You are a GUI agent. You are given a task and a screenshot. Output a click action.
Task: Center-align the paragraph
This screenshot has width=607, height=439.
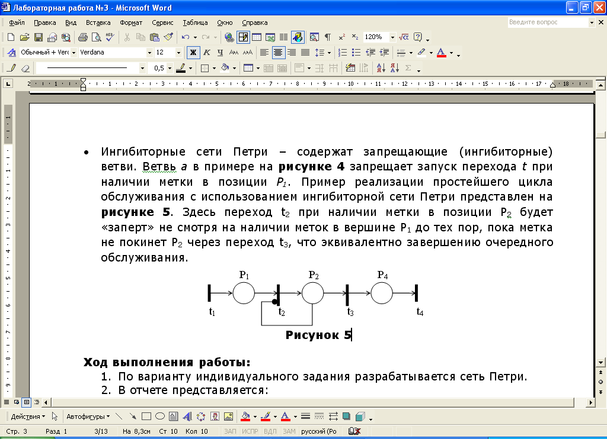(x=278, y=53)
